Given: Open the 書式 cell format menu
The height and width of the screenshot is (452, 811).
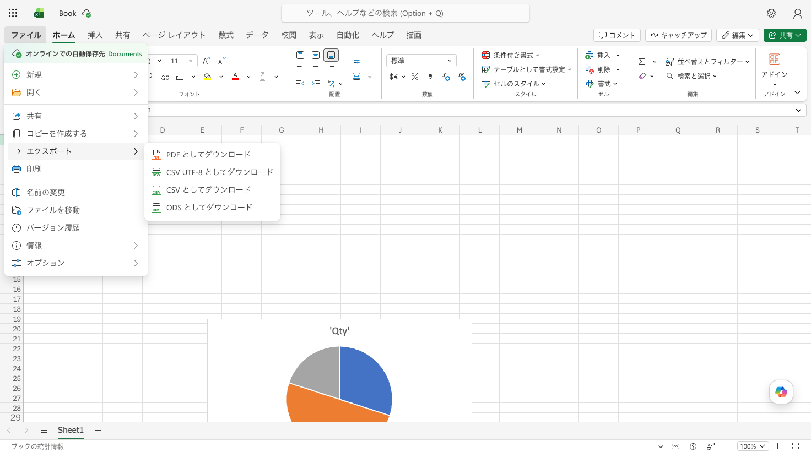Looking at the screenshot, I should click(602, 84).
